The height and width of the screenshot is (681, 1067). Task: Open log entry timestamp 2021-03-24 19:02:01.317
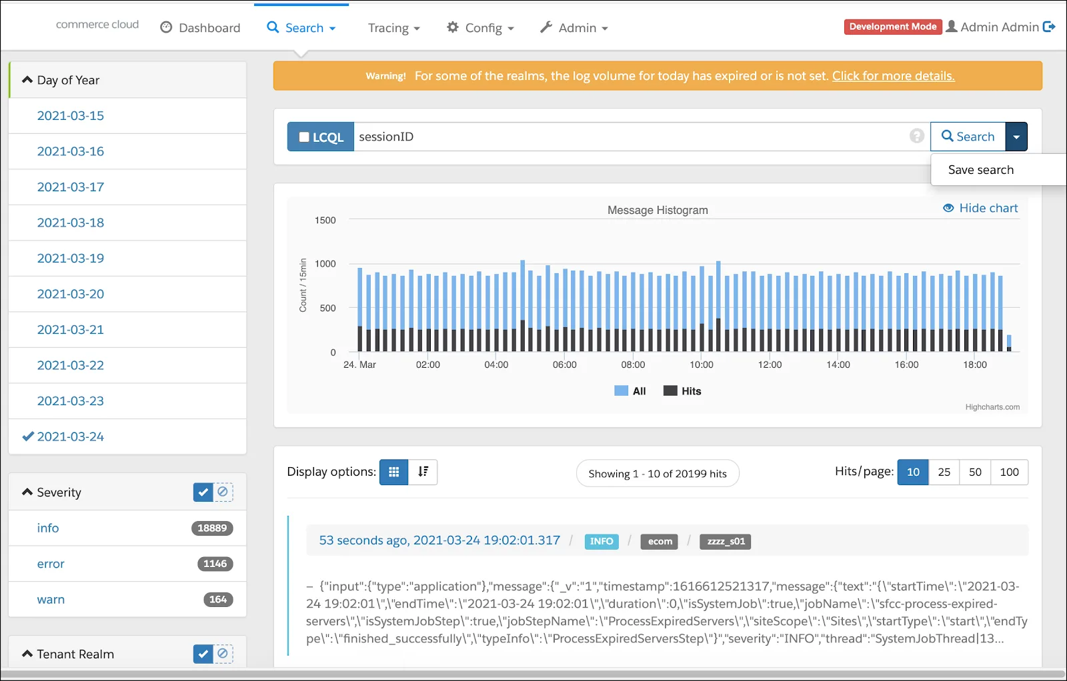(439, 540)
